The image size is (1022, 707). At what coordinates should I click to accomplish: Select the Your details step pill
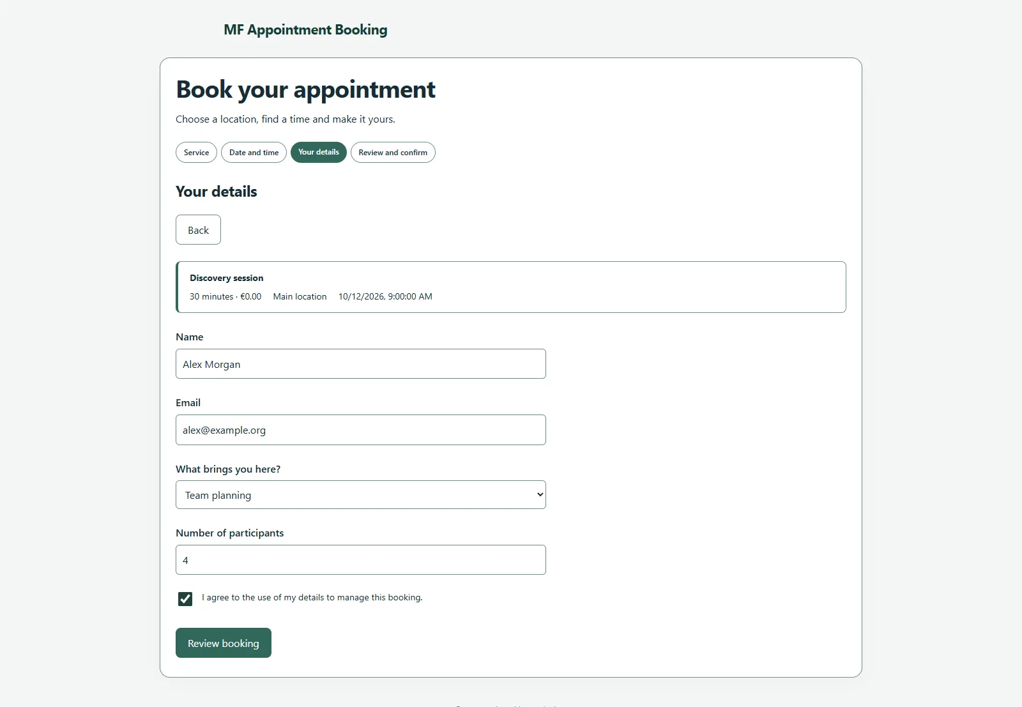[x=318, y=152]
